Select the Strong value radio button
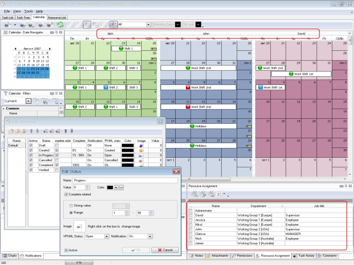Screen dimensions: 354x265 pyautogui.click(x=72, y=205)
